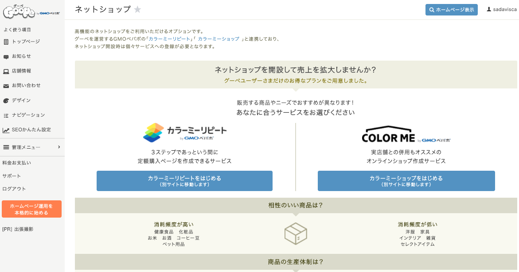This screenshot has height=272, width=519.
Task: Click the 相性のいい商品は？ section header
Action: click(x=296, y=205)
